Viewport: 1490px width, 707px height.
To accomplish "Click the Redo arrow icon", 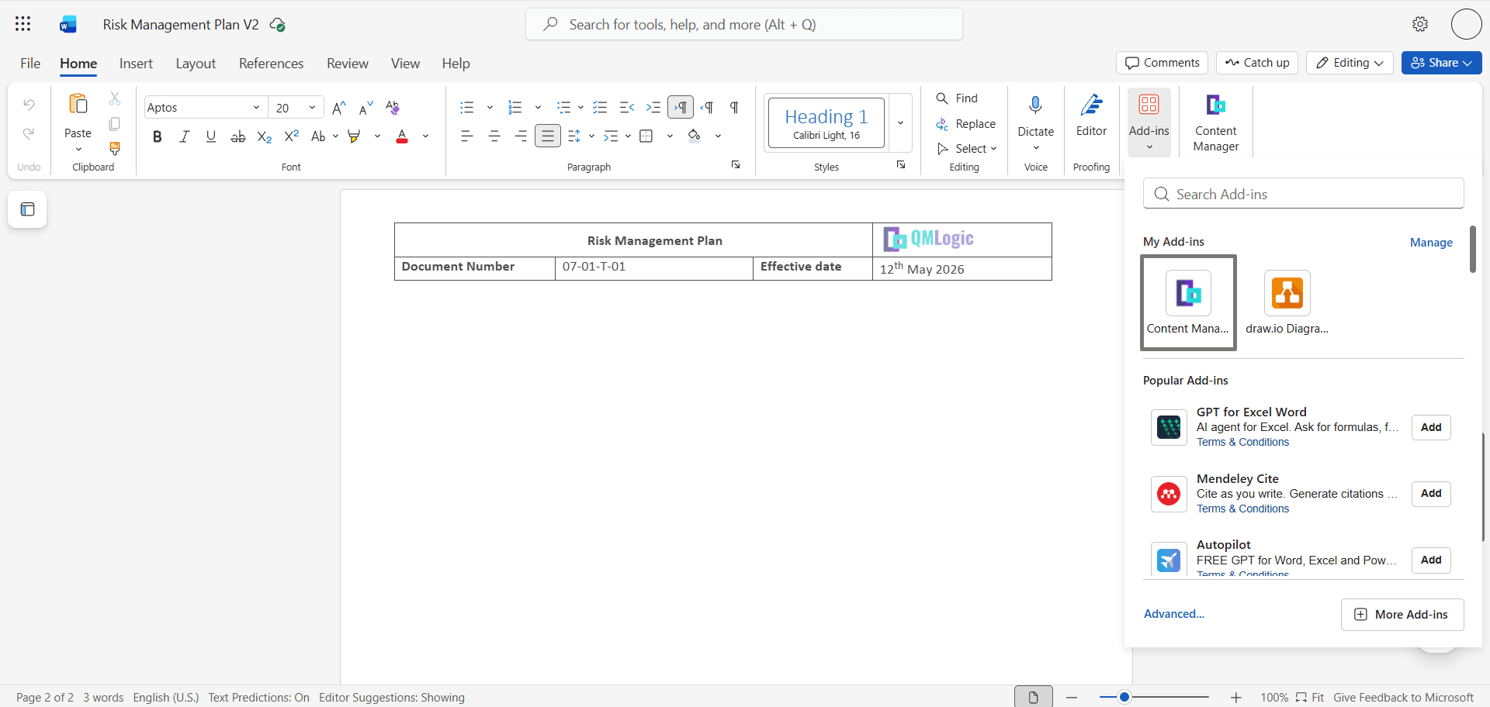I will (29, 134).
